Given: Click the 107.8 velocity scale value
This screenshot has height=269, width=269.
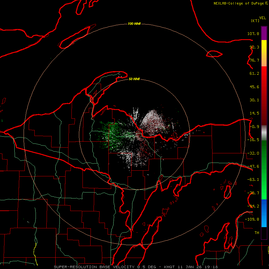Looking at the screenshot, I should click(x=253, y=33).
